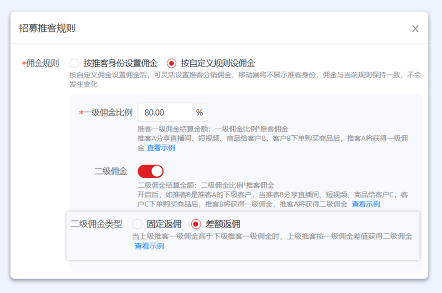
Task: Click the 佣金规则 field label
Action: coord(43,63)
